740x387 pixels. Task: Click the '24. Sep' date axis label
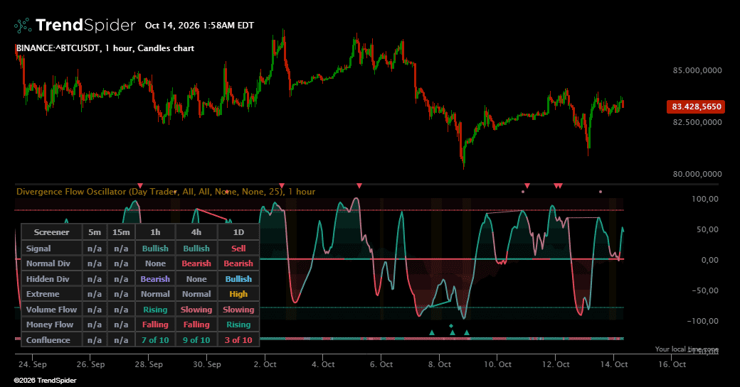33,364
